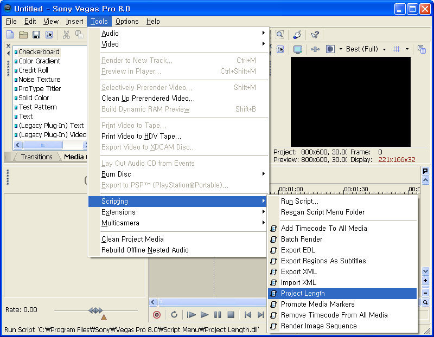
Task: Stop playback
Action: click(231, 315)
